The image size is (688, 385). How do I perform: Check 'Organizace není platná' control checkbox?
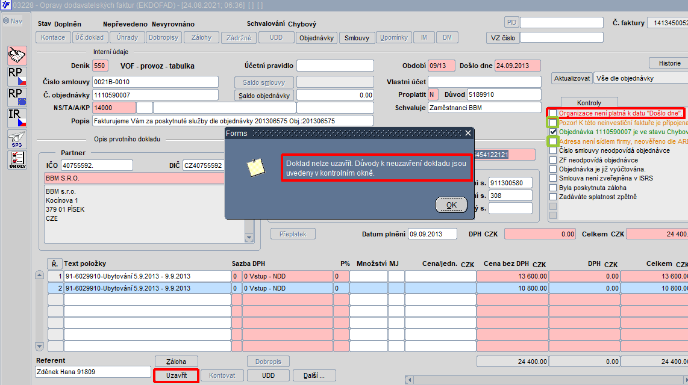552,113
